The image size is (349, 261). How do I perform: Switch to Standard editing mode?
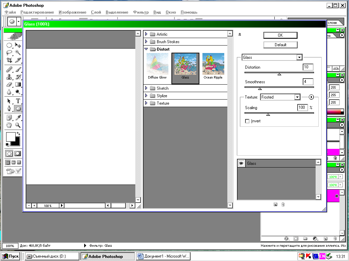coord(9,153)
